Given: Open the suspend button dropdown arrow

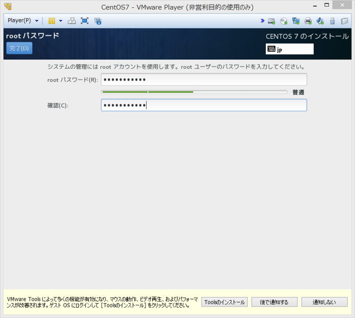Looking at the screenshot, I should 60,20.
